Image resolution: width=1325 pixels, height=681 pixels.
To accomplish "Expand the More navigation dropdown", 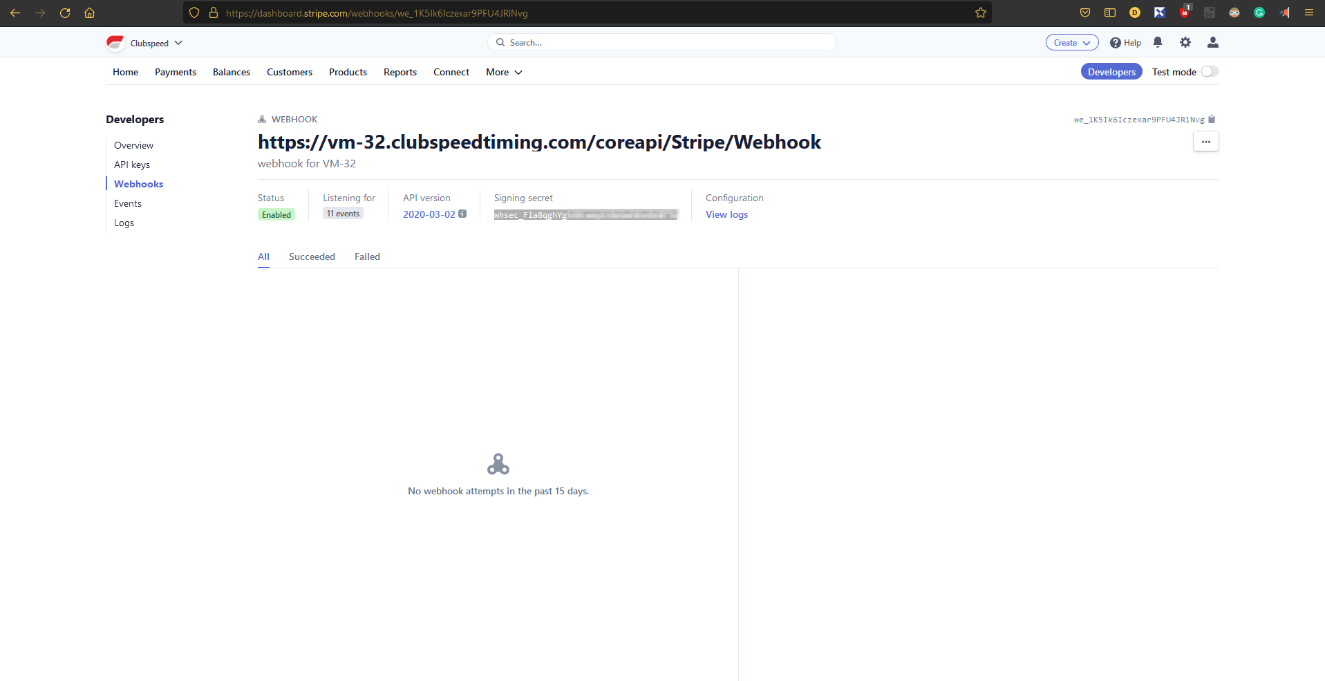I will tap(504, 72).
